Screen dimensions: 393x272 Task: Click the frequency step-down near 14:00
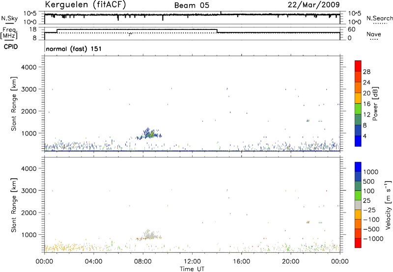[x=217, y=31]
